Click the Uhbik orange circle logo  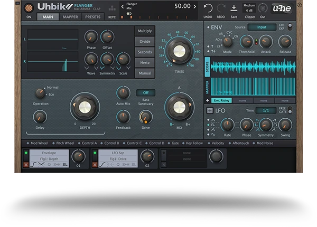[x=29, y=7]
